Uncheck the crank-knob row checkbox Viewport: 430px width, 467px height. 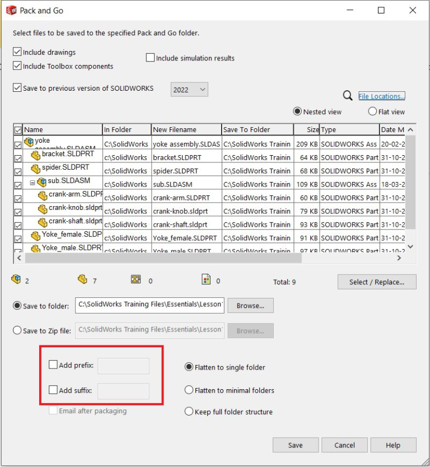[18, 212]
